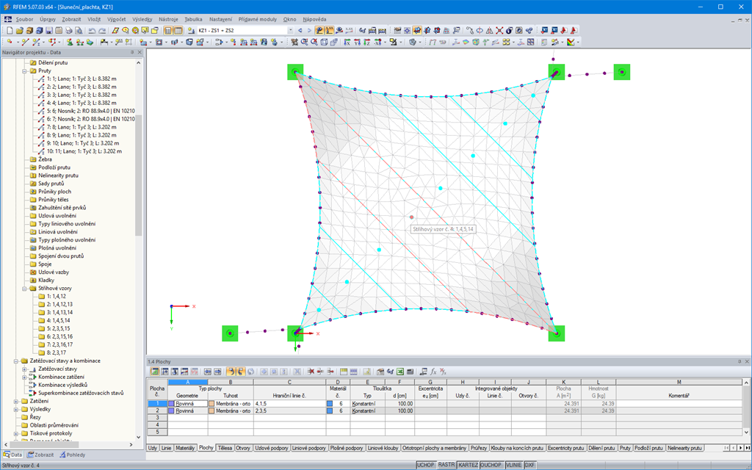Pin the Data navigator panel
This screenshot has height=470, width=752.
[x=133, y=52]
